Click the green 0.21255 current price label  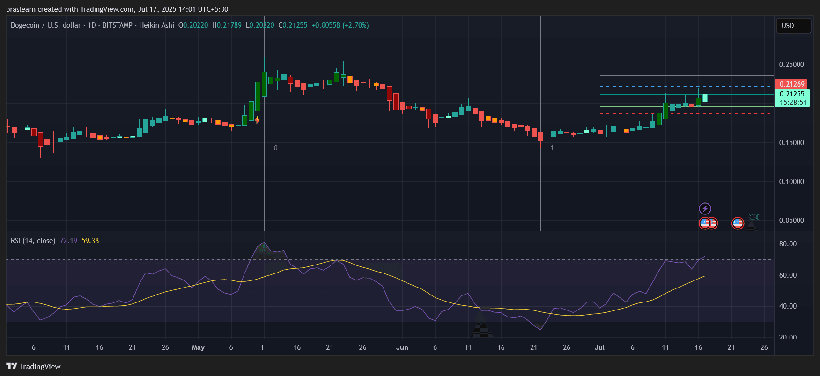pos(791,94)
